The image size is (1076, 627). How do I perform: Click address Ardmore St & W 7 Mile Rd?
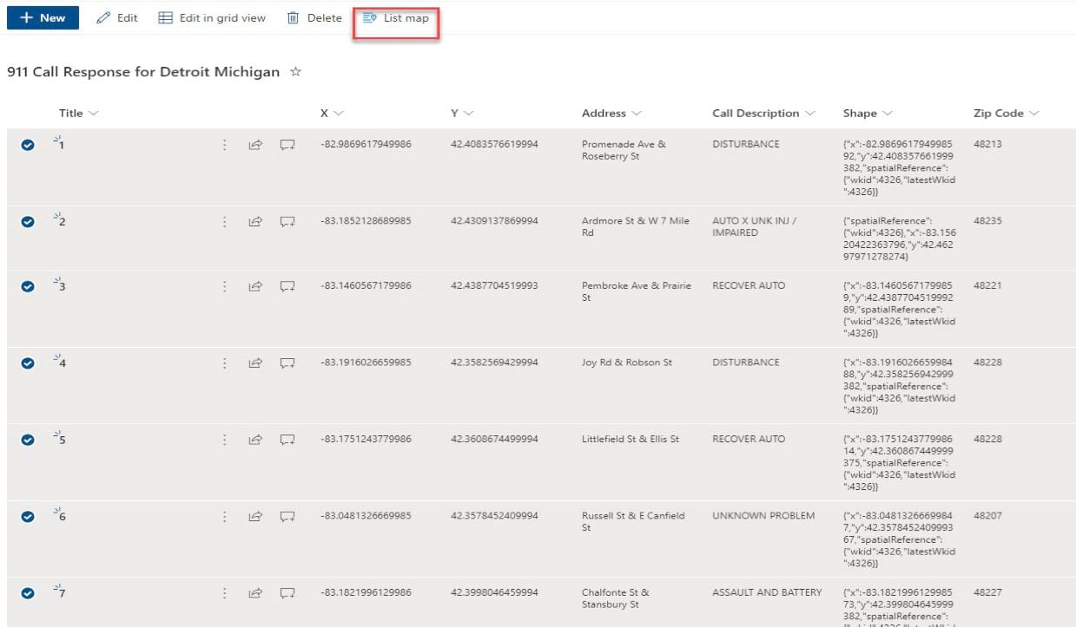[x=636, y=226]
